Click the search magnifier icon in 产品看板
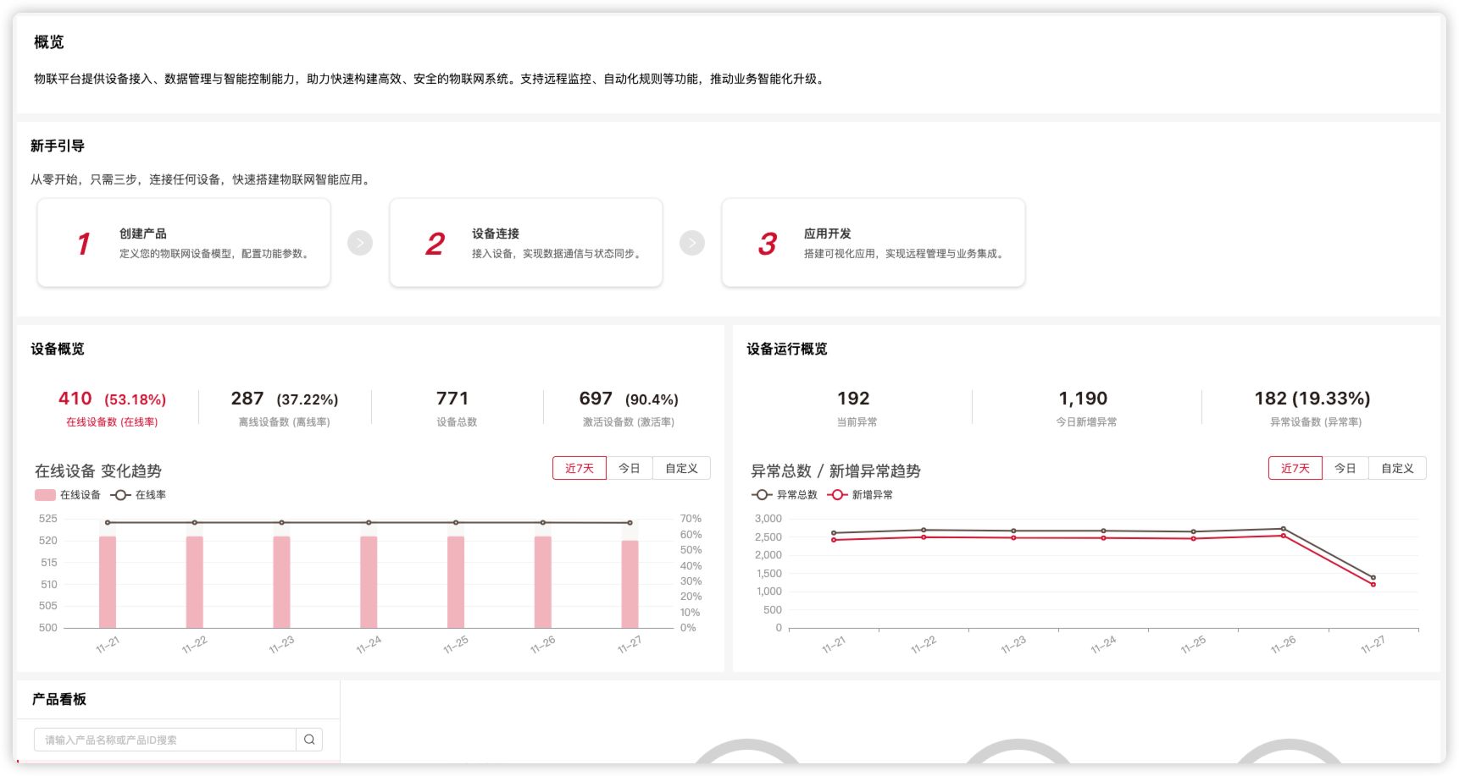Image resolution: width=1459 pixels, height=776 pixels. pyautogui.click(x=309, y=740)
